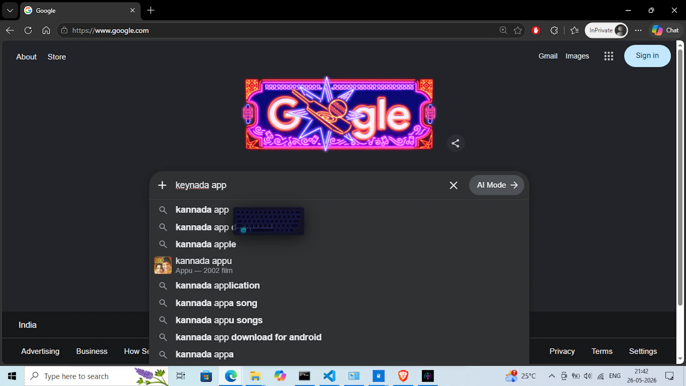Open Google Images link
The height and width of the screenshot is (386, 686).
click(577, 56)
